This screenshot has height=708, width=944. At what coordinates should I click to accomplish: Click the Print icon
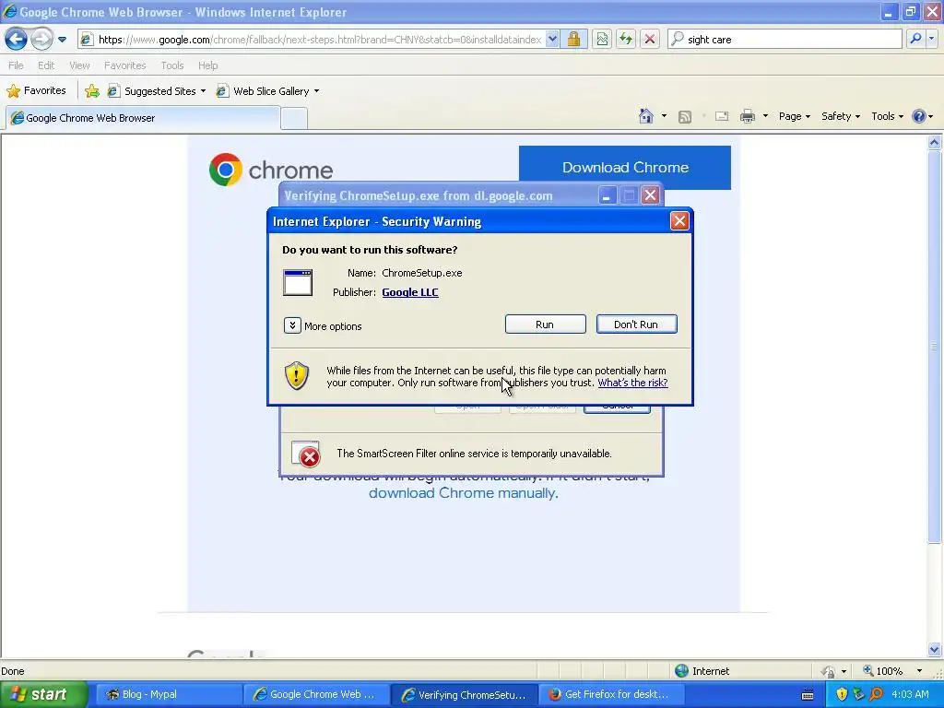click(x=747, y=116)
